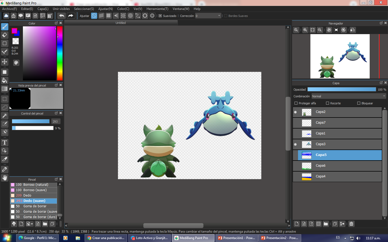388x242 pixels.
Task: Undock the Pincel panel
Action: click(x=56, y=179)
